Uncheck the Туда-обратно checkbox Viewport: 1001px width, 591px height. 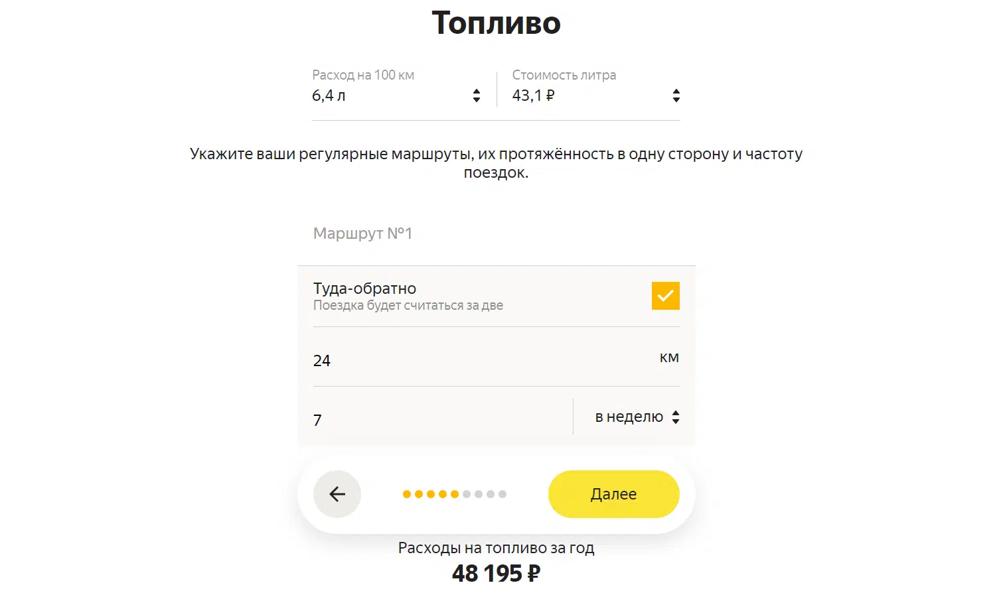coord(665,296)
